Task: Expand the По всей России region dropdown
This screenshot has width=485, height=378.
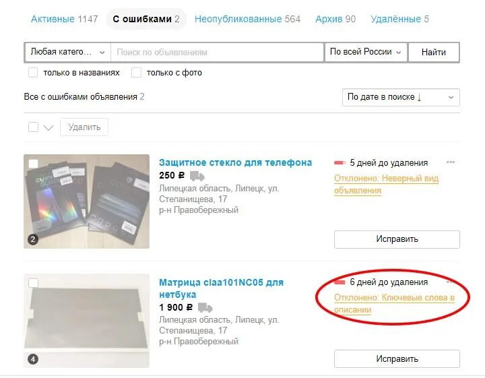Action: coord(366,52)
